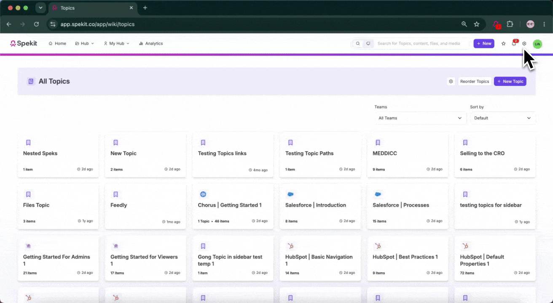
Task: Click Getting Started for Viewers icon
Action: click(115, 246)
